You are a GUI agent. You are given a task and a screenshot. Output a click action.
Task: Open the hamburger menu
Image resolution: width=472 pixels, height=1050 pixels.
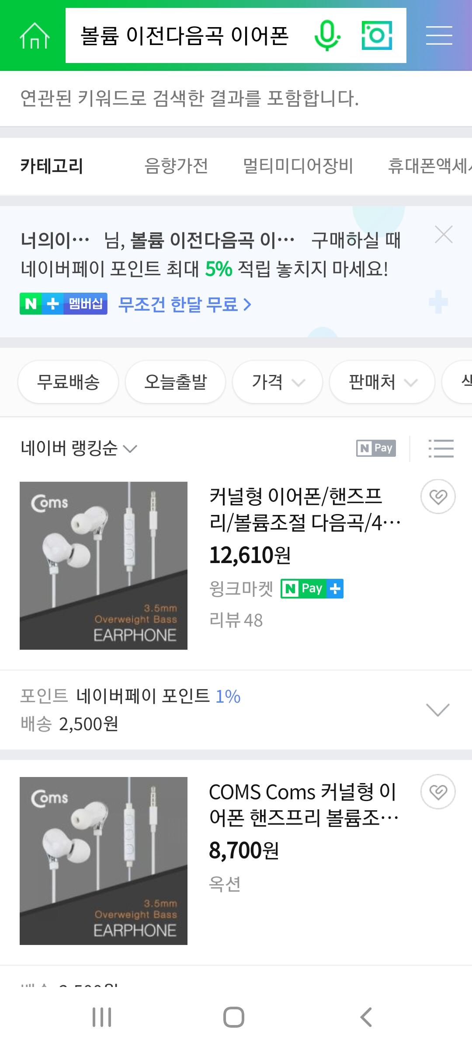pyautogui.click(x=439, y=35)
